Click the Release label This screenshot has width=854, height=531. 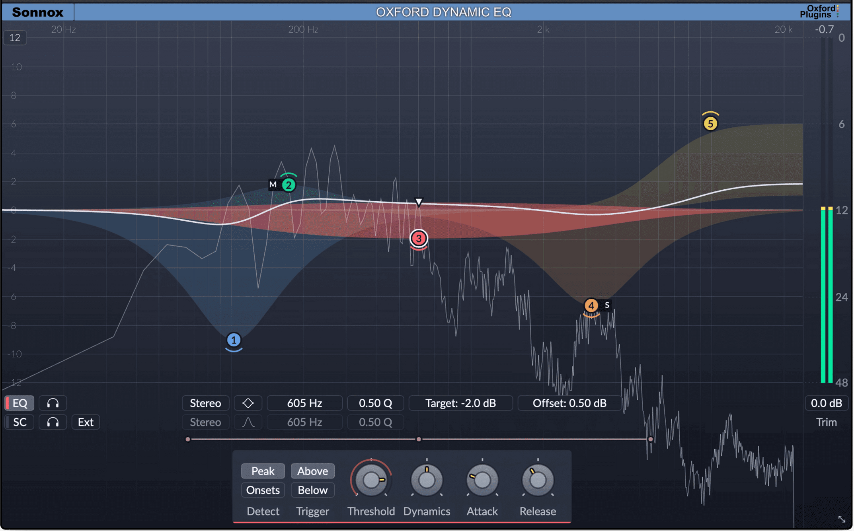538,511
